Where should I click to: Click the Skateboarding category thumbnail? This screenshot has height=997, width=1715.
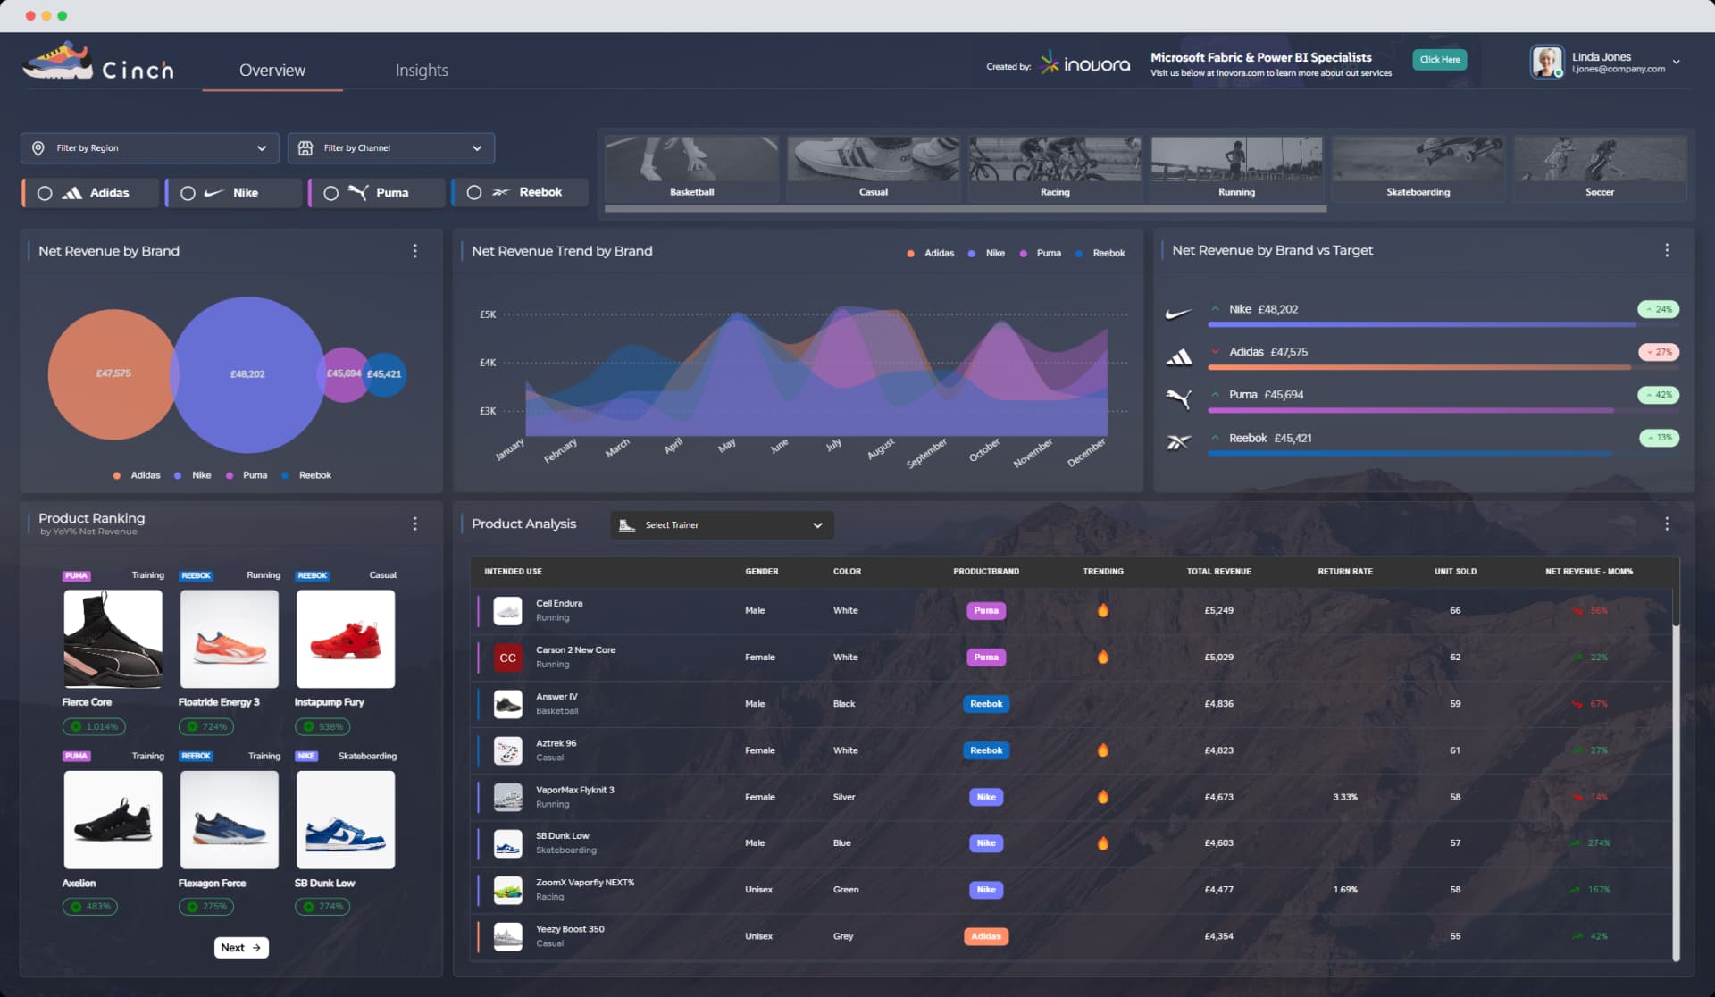[x=1418, y=168]
